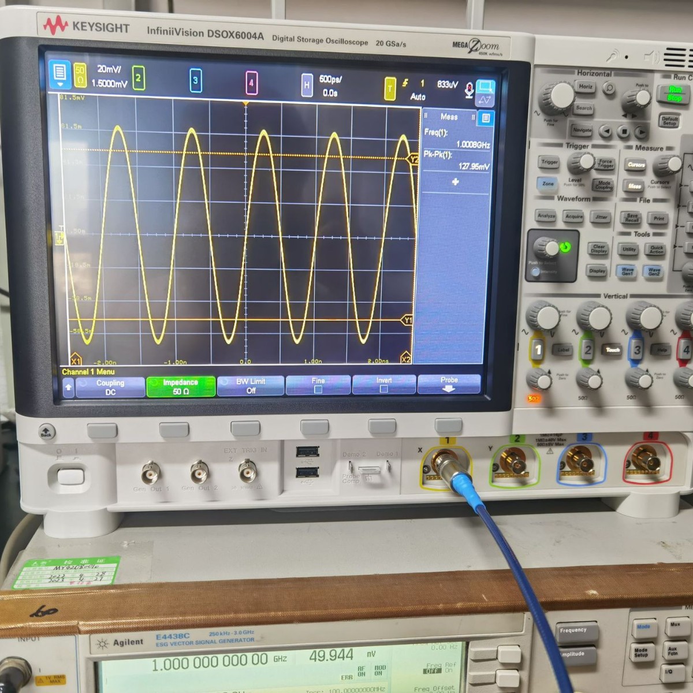
Task: Open the trigger T badge on screen
Action: coord(390,88)
